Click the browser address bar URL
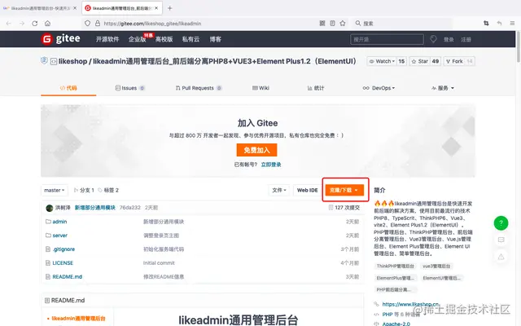 (x=152, y=24)
